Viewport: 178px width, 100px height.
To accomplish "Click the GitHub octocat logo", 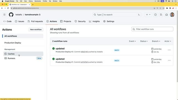I will click(x=11, y=15).
